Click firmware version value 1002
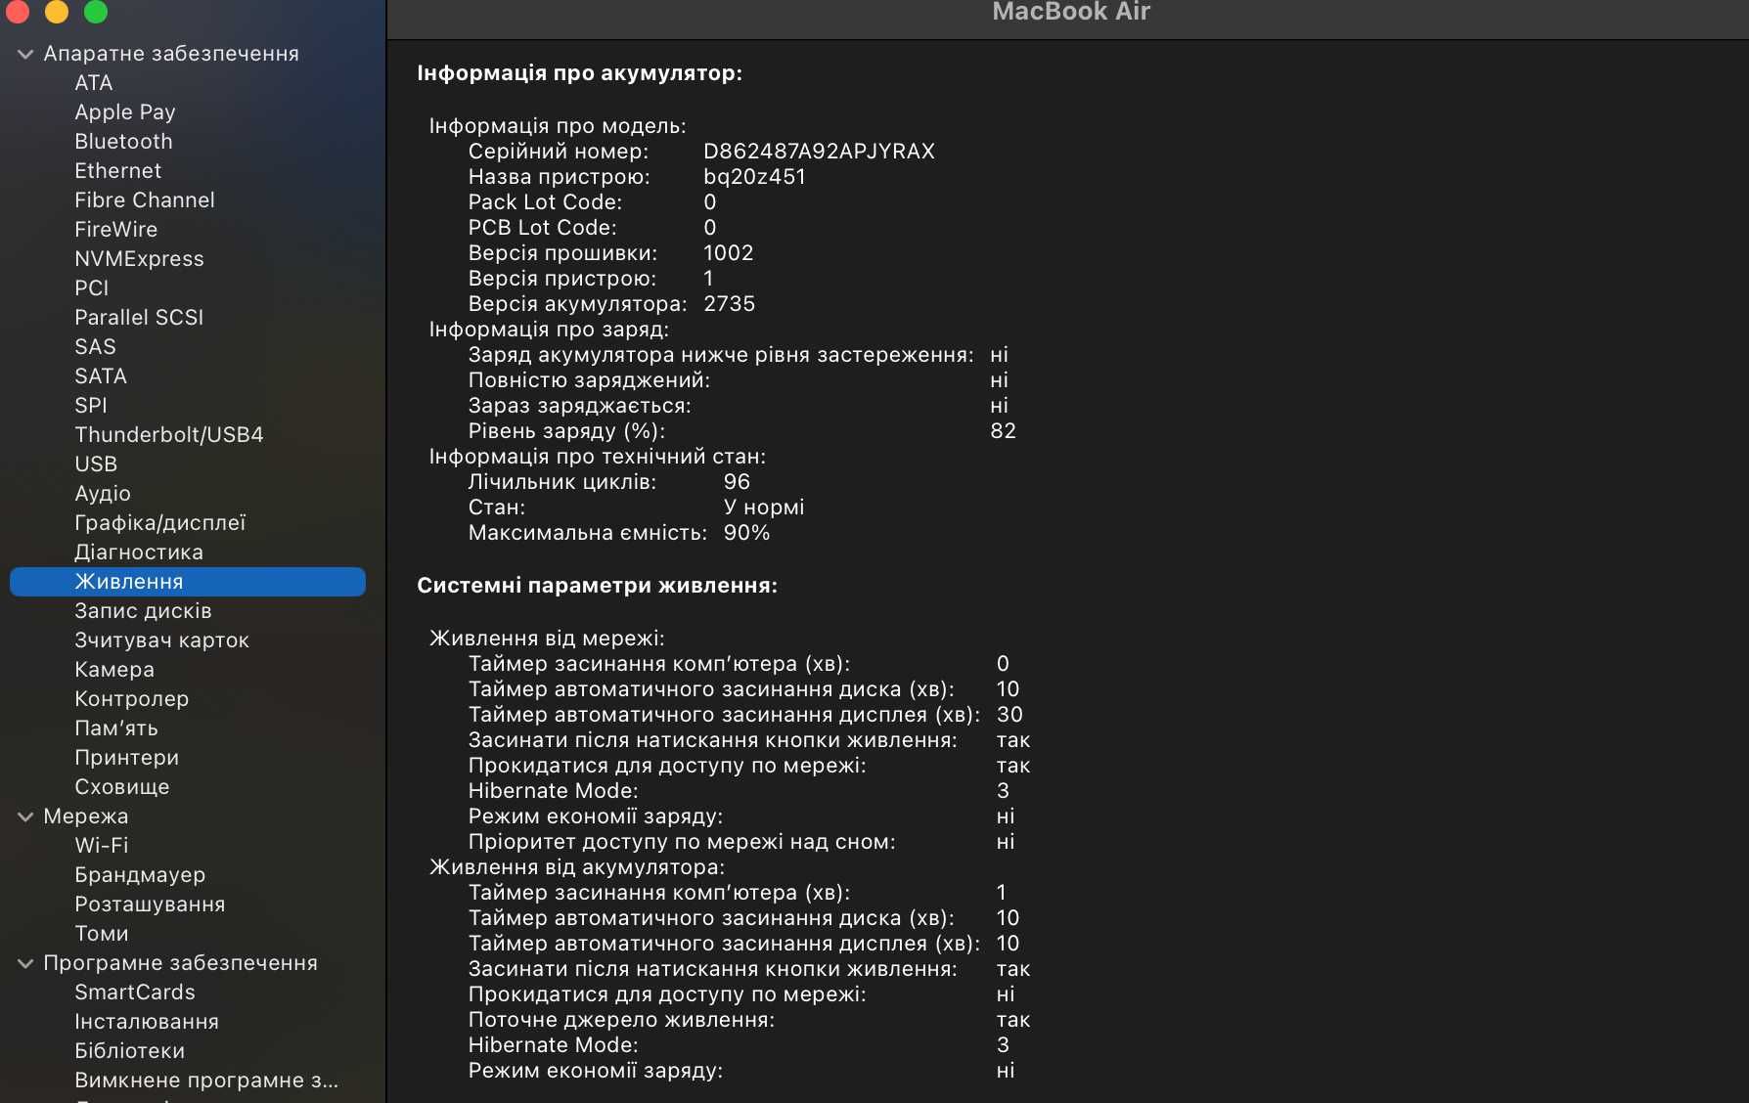 [729, 253]
